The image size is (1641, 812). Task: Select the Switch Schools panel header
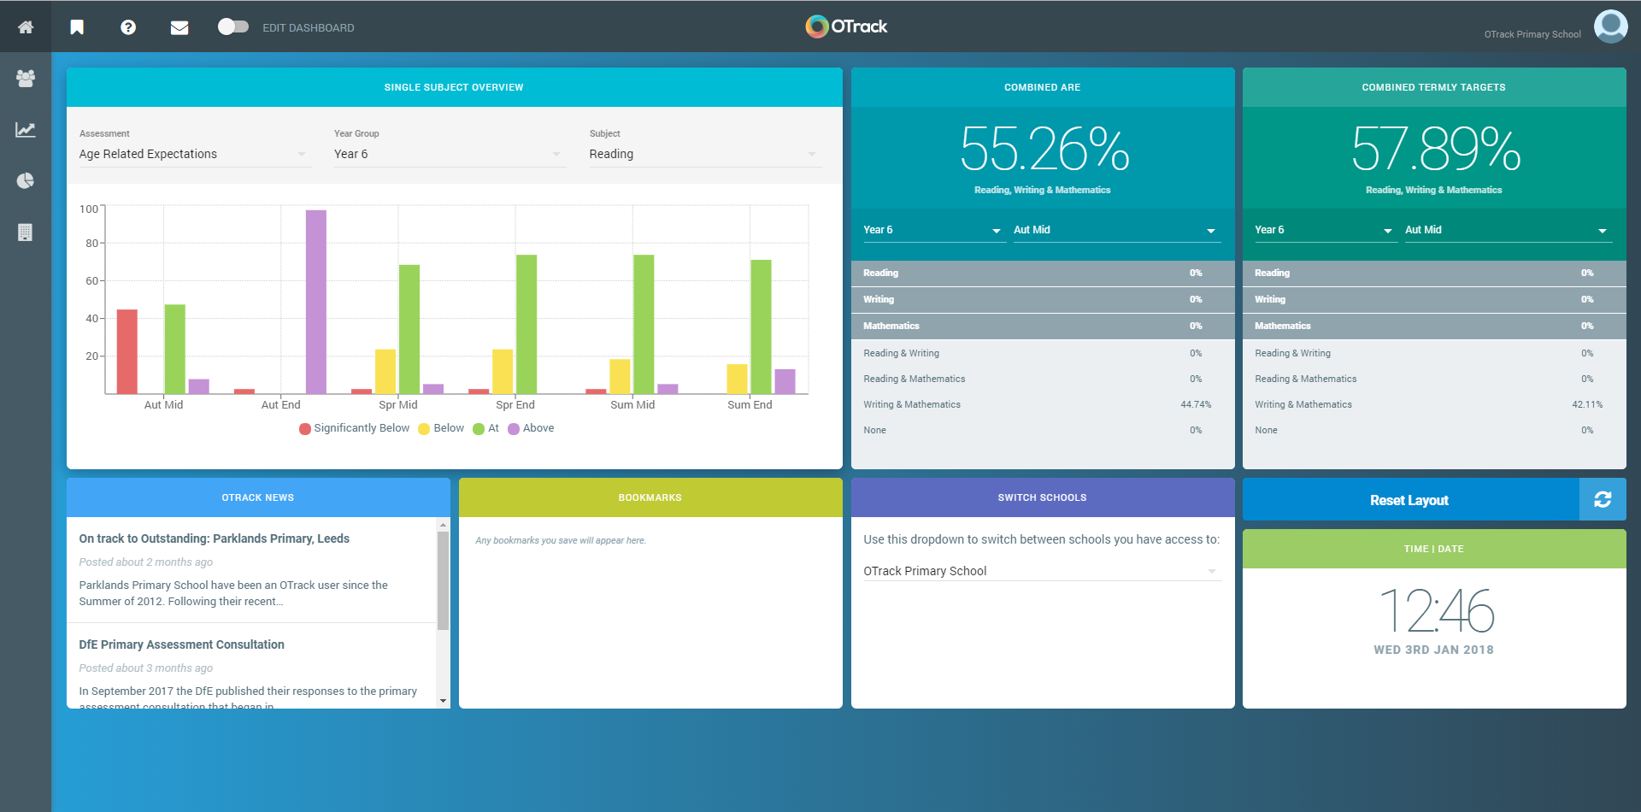pos(1043,497)
